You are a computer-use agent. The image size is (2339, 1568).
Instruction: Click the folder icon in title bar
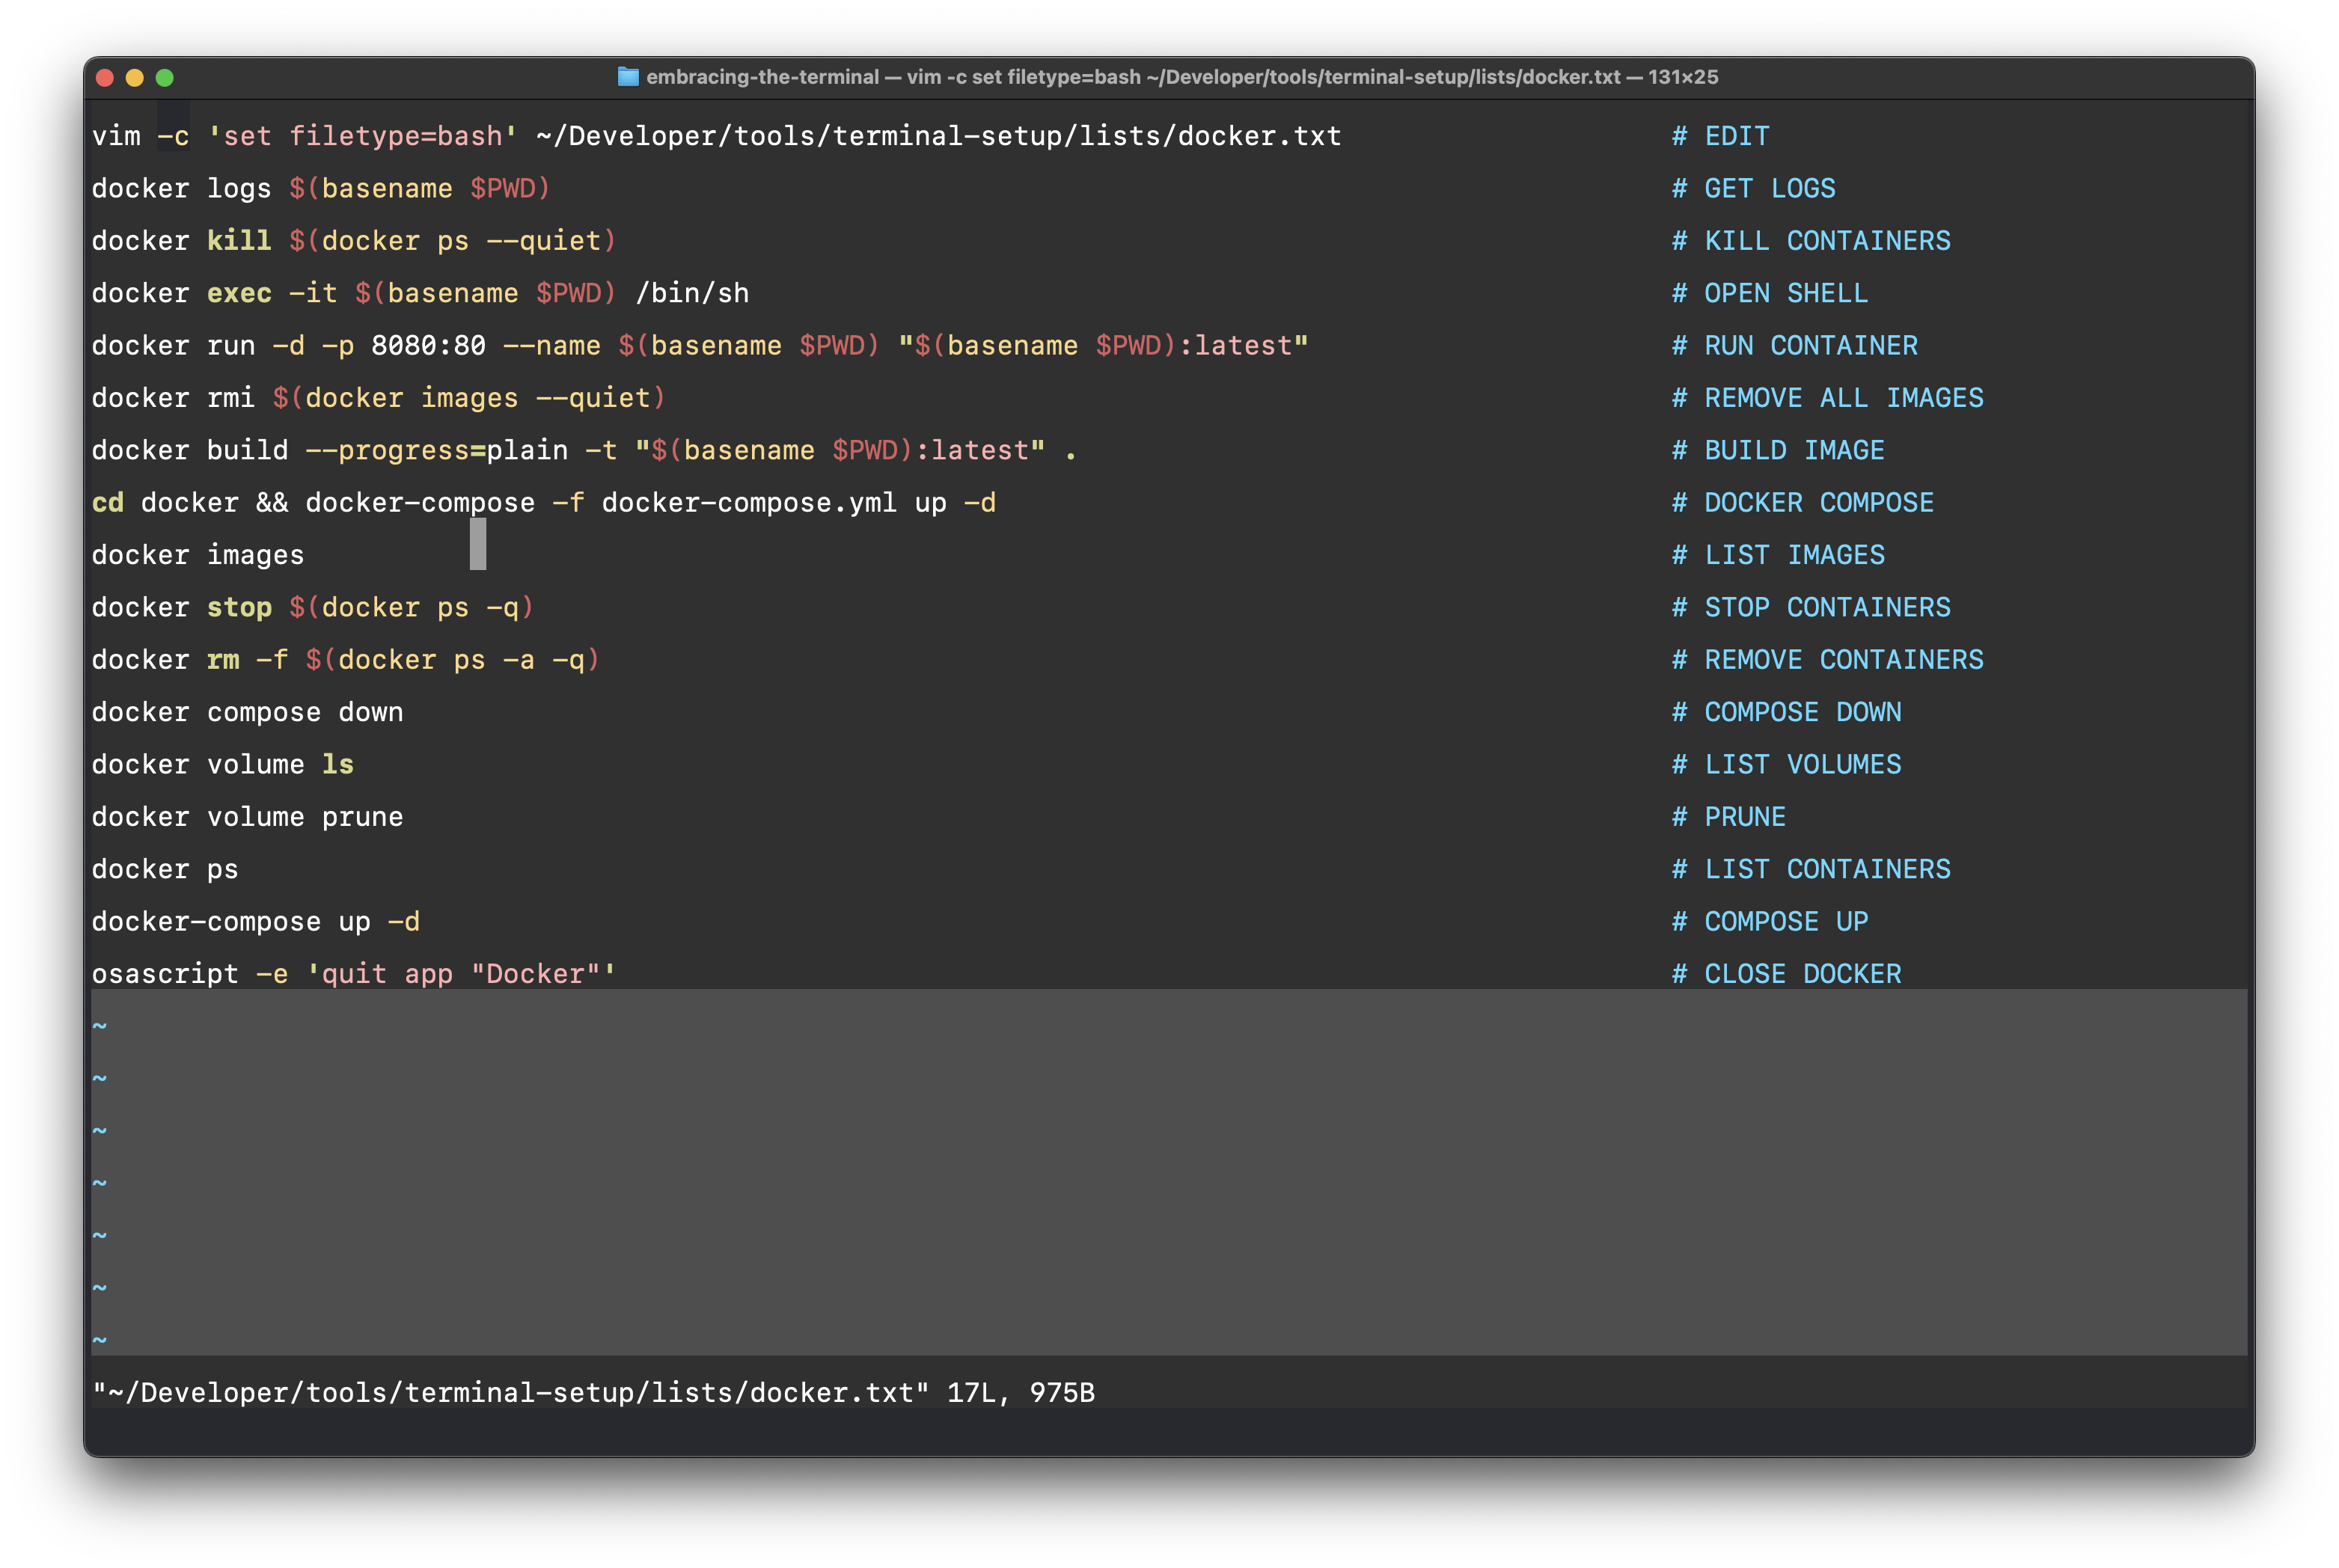click(x=628, y=77)
